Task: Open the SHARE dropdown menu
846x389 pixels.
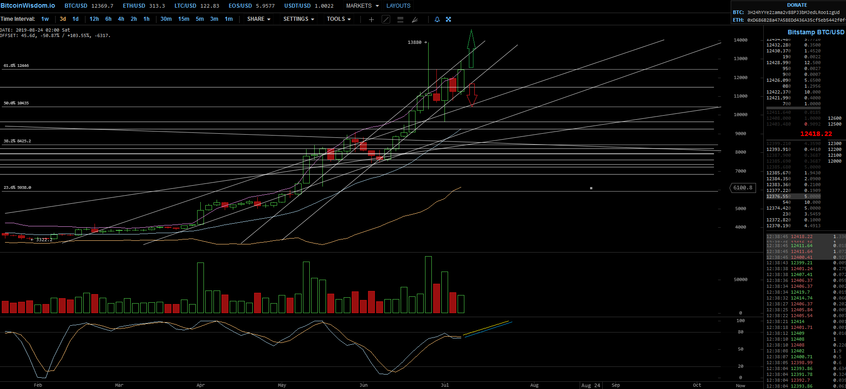Action: [x=259, y=19]
